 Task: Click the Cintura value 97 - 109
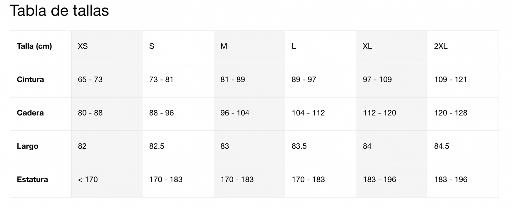pyautogui.click(x=377, y=79)
